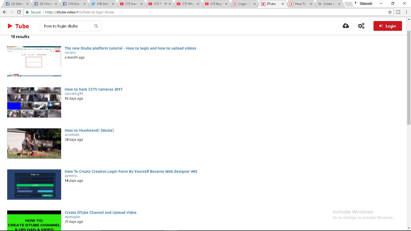Open author 'opietaylor' profile

click(x=72, y=217)
